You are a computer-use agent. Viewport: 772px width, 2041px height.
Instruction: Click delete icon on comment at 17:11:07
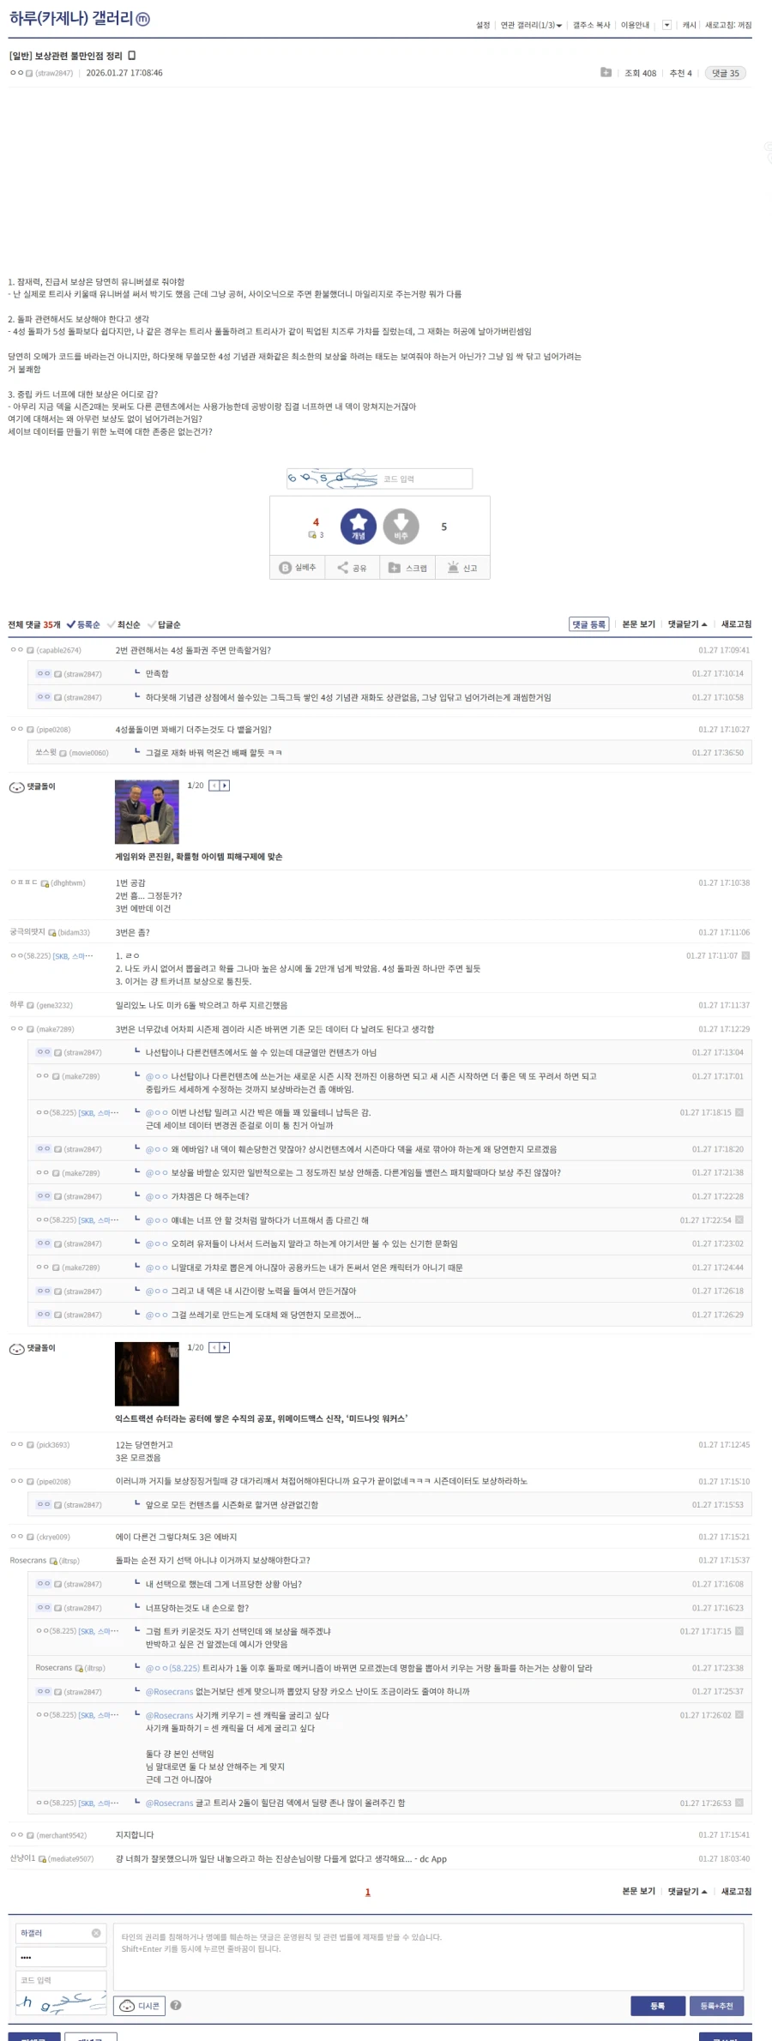click(x=745, y=955)
